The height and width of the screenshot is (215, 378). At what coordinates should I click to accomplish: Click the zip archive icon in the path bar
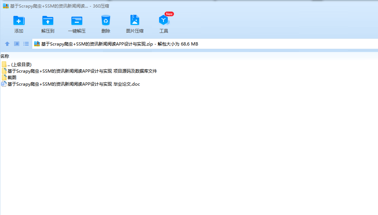click(37, 44)
